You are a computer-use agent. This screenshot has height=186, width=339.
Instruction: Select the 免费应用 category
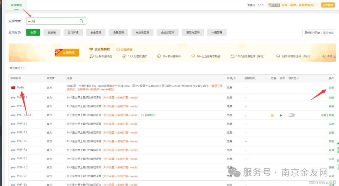(x=118, y=32)
